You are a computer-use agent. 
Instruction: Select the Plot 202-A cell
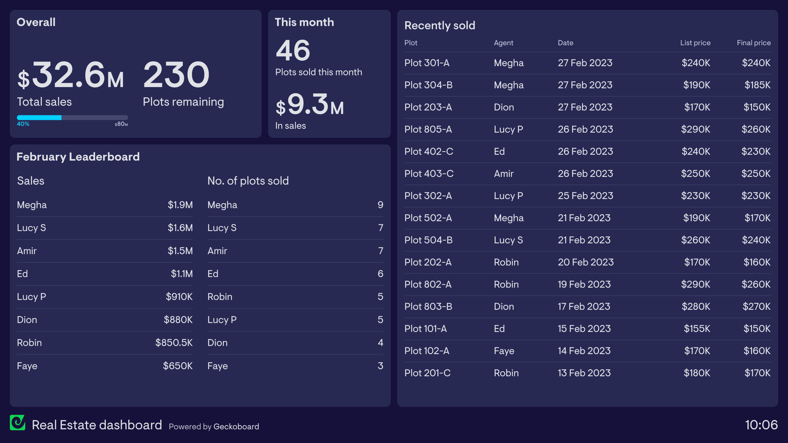click(428, 262)
